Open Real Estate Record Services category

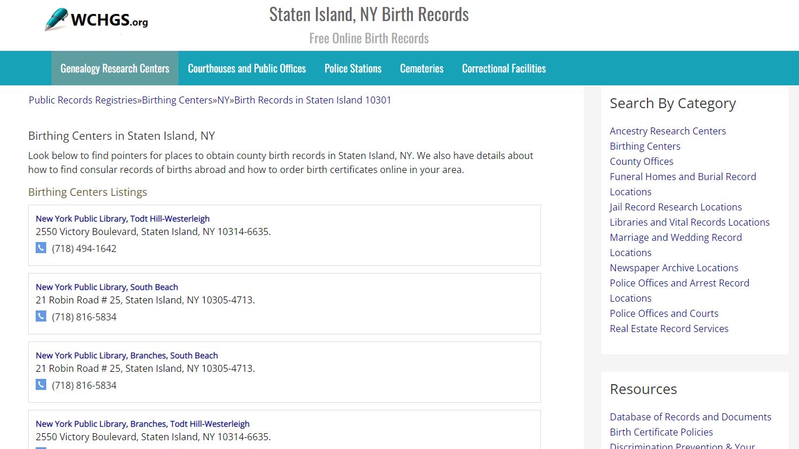(669, 329)
